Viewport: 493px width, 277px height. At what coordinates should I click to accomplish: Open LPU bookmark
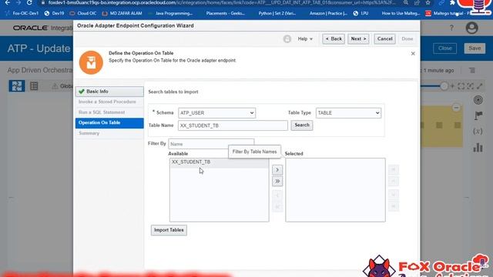pos(361,13)
